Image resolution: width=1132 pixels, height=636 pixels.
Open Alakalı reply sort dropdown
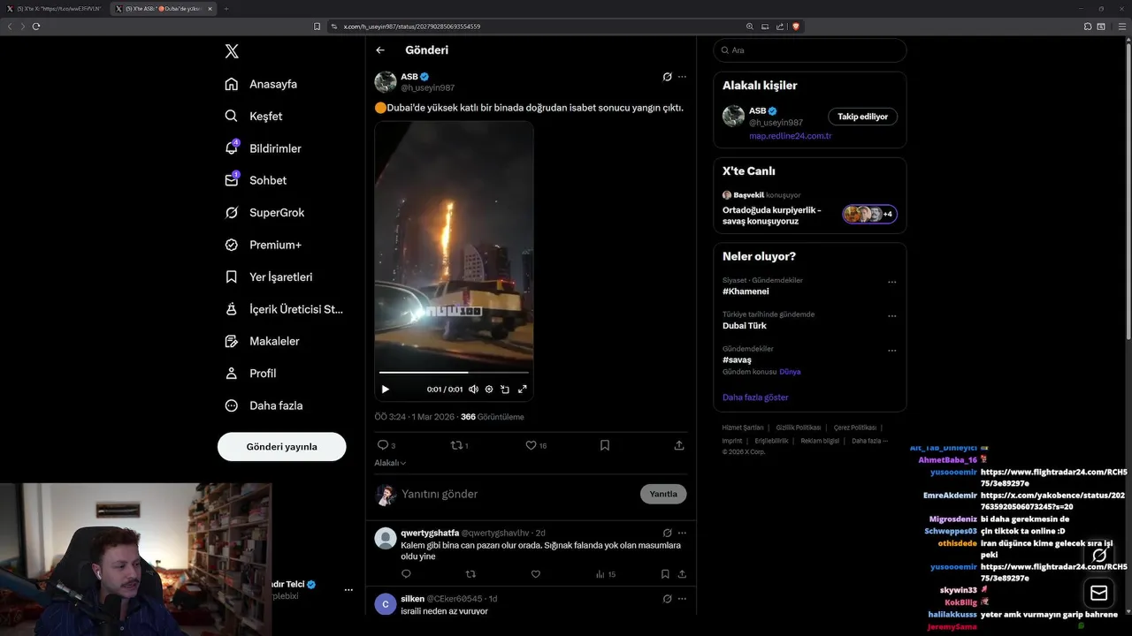pyautogui.click(x=390, y=463)
